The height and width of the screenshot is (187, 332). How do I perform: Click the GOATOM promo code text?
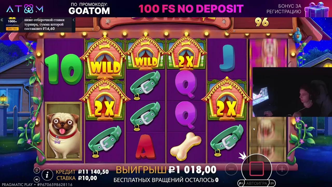click(89, 11)
